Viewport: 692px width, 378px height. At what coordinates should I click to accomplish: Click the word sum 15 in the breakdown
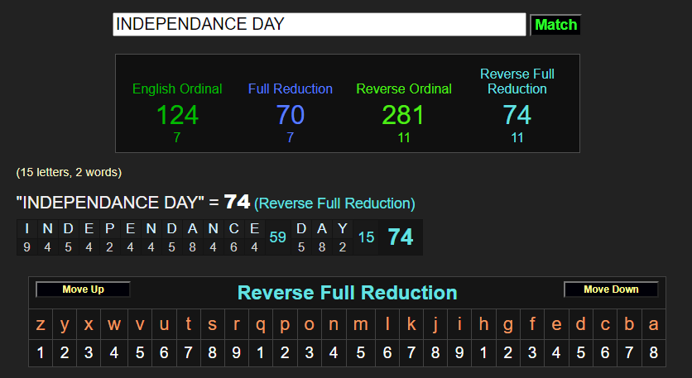pyautogui.click(x=366, y=237)
